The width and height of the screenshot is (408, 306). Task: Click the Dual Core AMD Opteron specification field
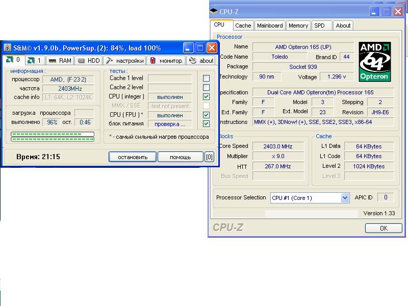pos(323,92)
